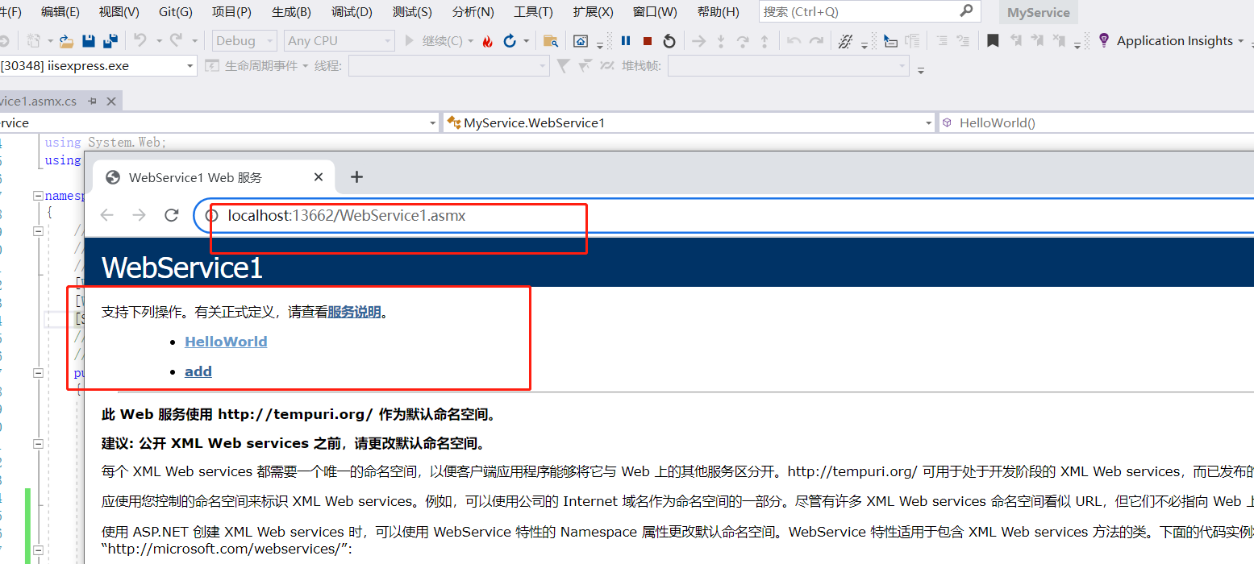Reload the WebService1 page in the browser
Image resolution: width=1254 pixels, height=564 pixels.
click(x=171, y=215)
